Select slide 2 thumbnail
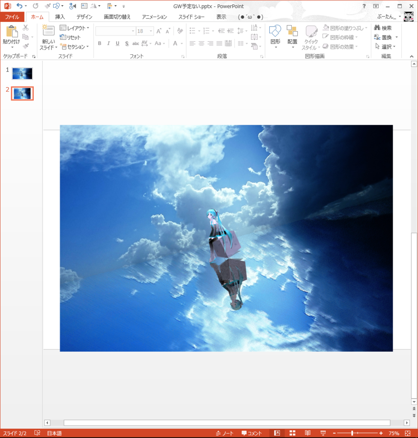Screen dimensions: 418x438 click(22, 93)
